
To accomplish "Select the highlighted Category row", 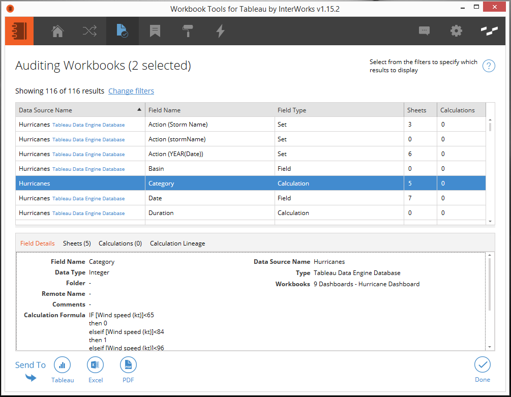I will click(x=251, y=183).
